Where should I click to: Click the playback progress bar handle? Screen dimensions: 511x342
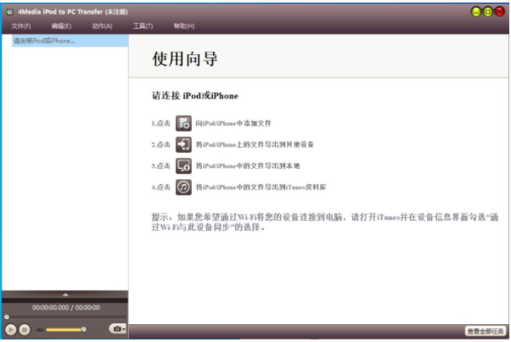[x=7, y=317]
